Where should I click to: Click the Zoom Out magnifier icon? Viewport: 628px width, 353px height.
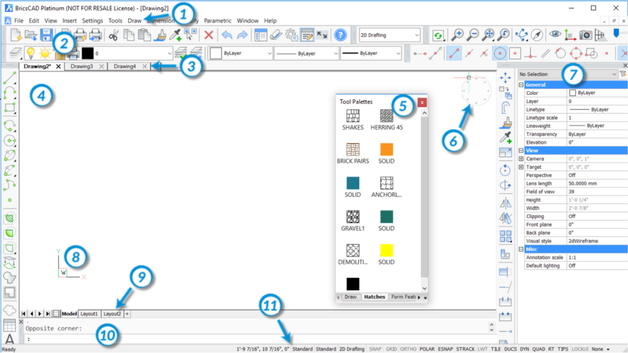tap(473, 35)
